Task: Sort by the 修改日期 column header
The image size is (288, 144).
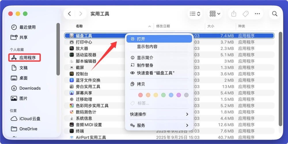Action: click(x=163, y=26)
